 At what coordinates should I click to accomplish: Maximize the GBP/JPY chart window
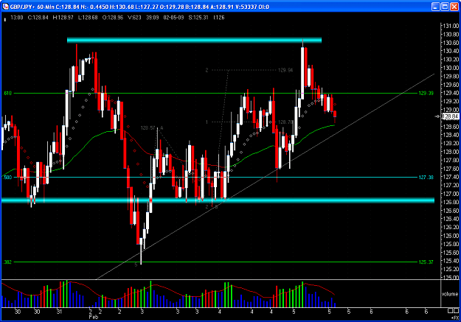coord(445,7)
